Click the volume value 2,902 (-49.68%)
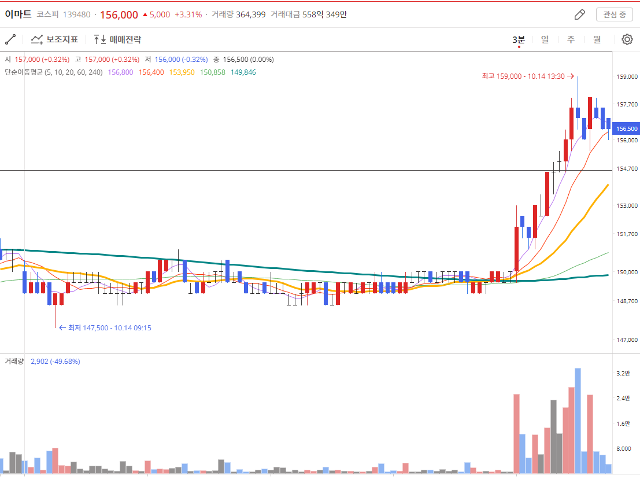 56,362
